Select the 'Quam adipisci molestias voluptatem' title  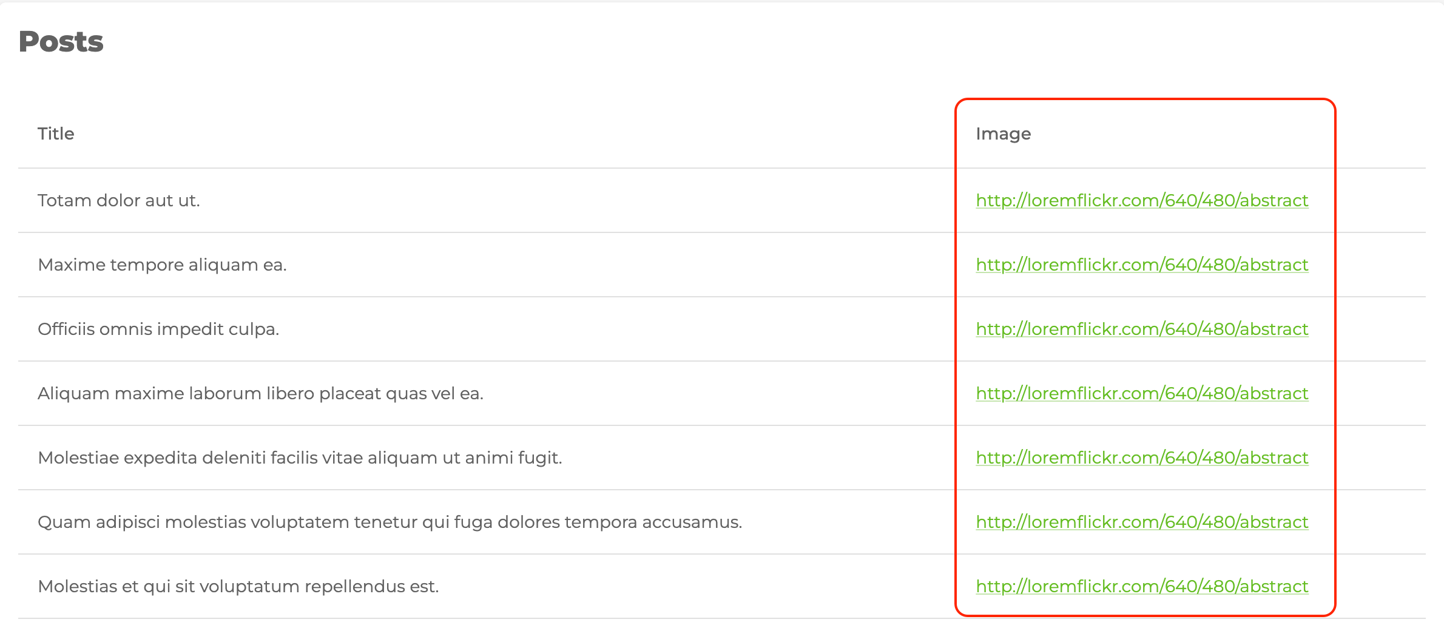point(390,522)
